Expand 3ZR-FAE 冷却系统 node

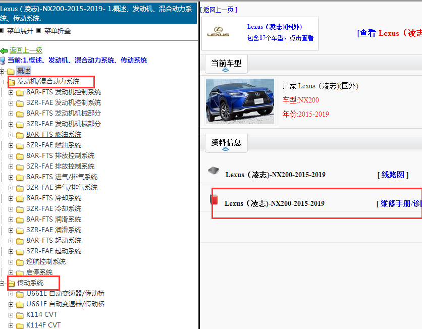(11, 209)
